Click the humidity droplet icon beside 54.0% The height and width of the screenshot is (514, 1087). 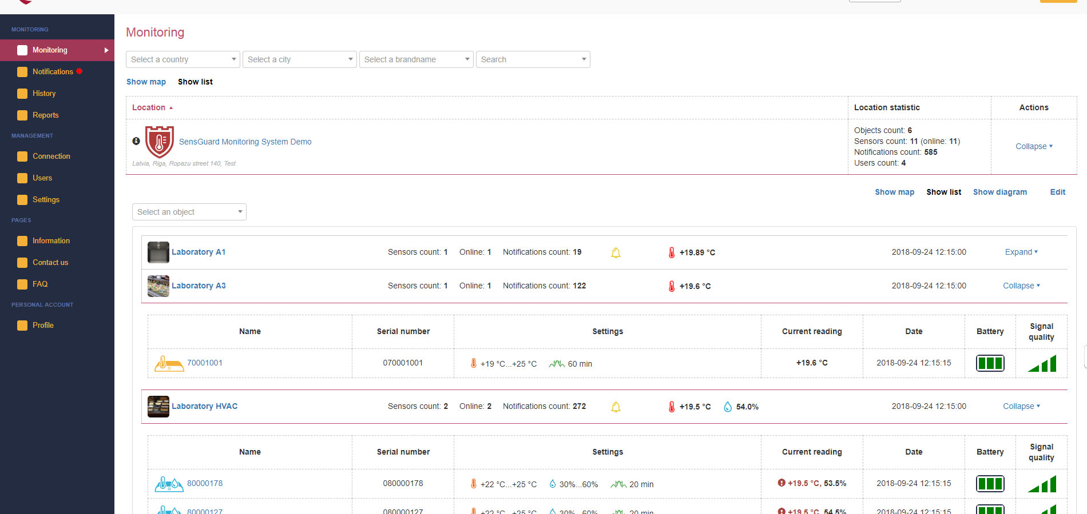(728, 407)
